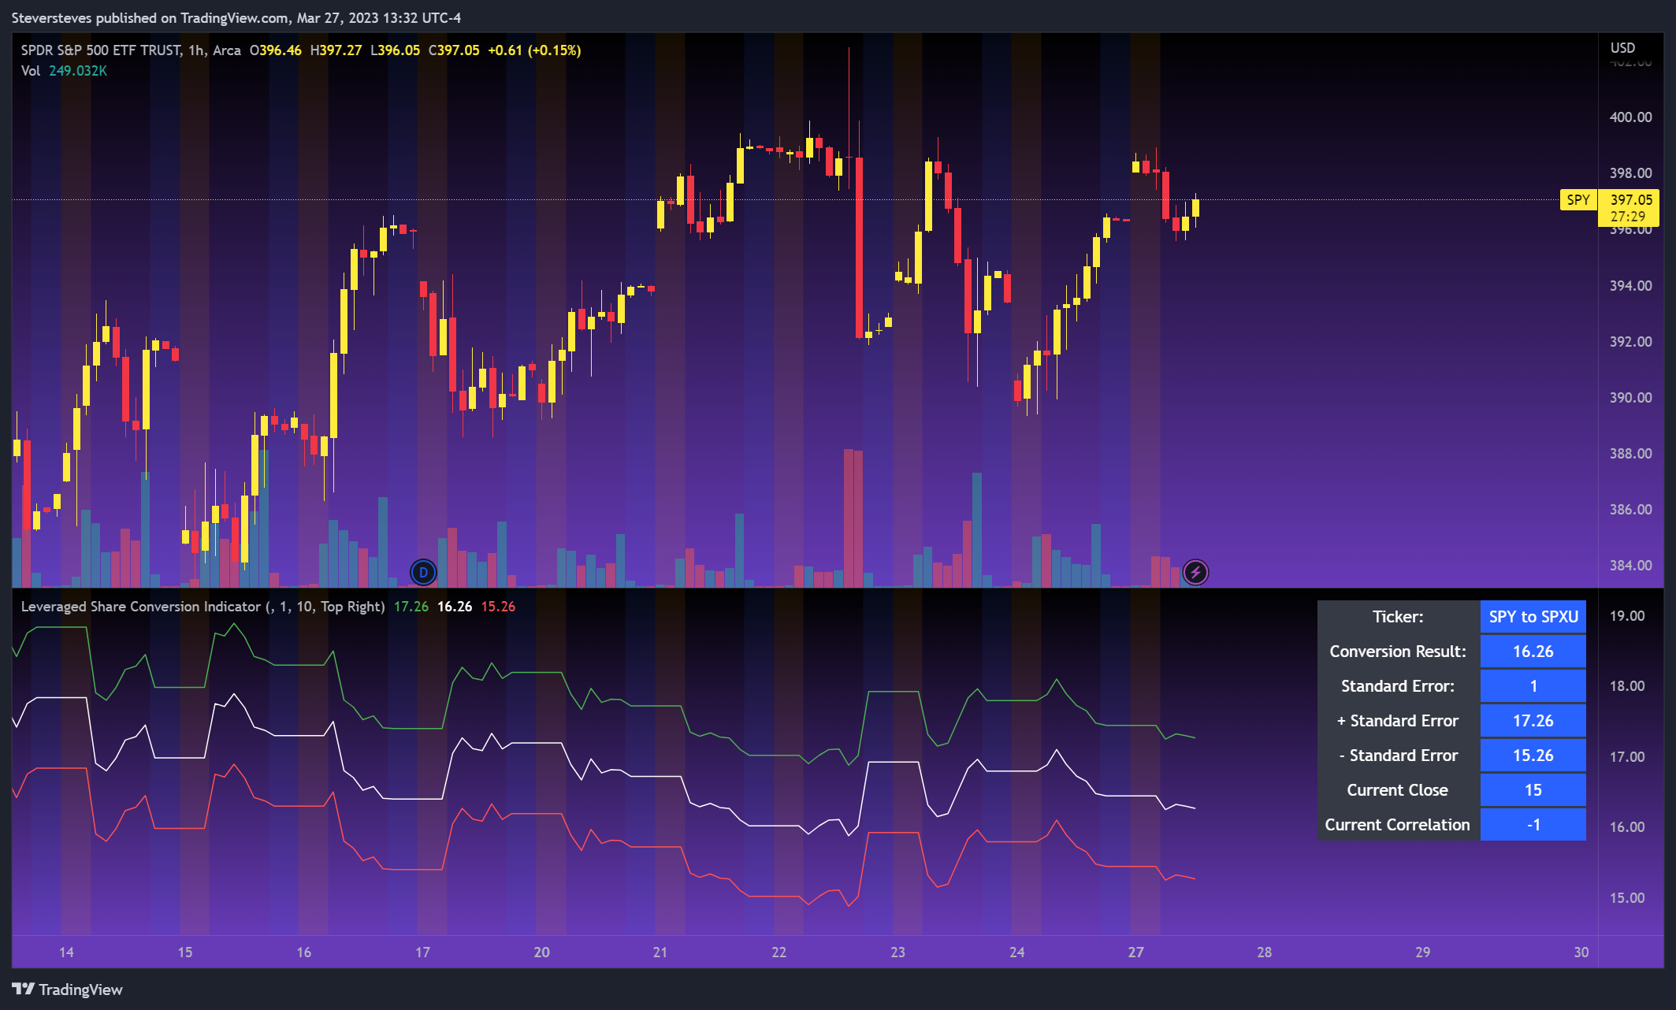Click the Current Close value 15
Screen dimensions: 1676x1010
coord(1533,790)
